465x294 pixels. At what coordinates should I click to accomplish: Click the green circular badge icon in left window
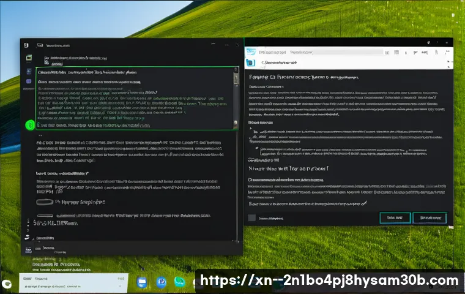point(29,125)
